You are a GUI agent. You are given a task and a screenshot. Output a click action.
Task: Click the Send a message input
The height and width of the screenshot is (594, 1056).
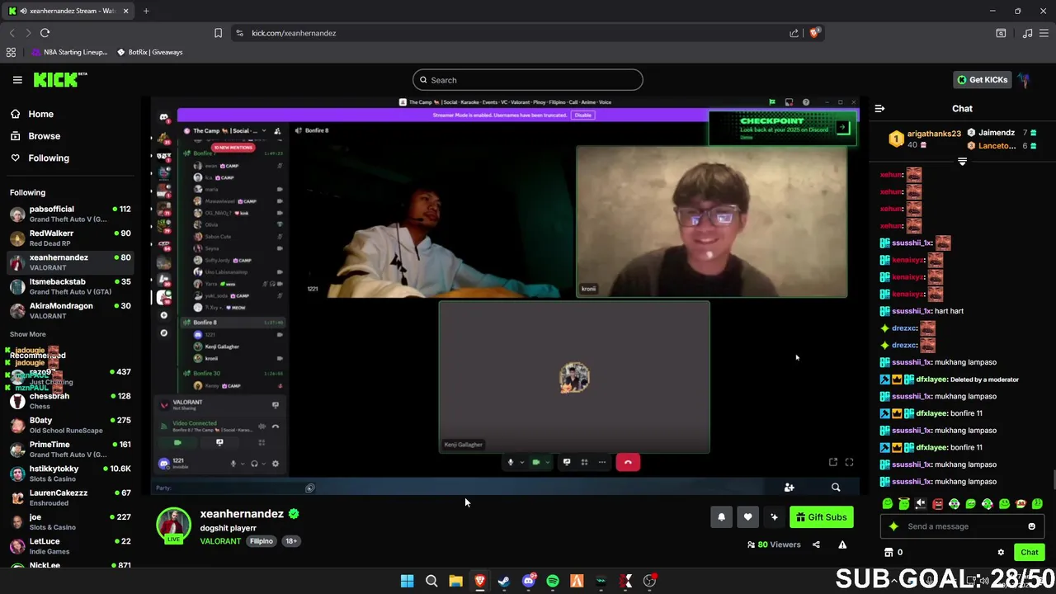[961, 526]
